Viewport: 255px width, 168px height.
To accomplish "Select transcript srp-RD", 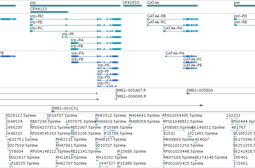I will coord(76,19).
